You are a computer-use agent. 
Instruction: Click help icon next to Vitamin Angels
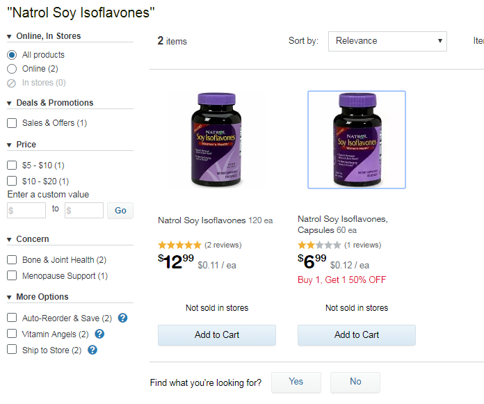pos(99,334)
